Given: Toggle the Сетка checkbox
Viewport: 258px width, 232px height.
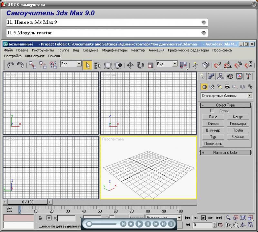Looking at the screenshot, I should click(212, 111).
